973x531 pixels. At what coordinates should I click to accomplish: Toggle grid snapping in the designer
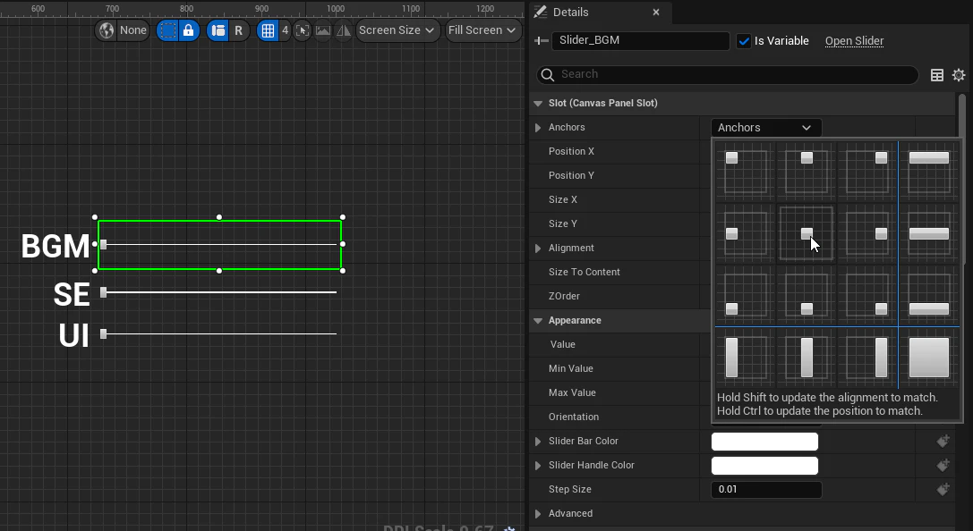click(x=268, y=30)
